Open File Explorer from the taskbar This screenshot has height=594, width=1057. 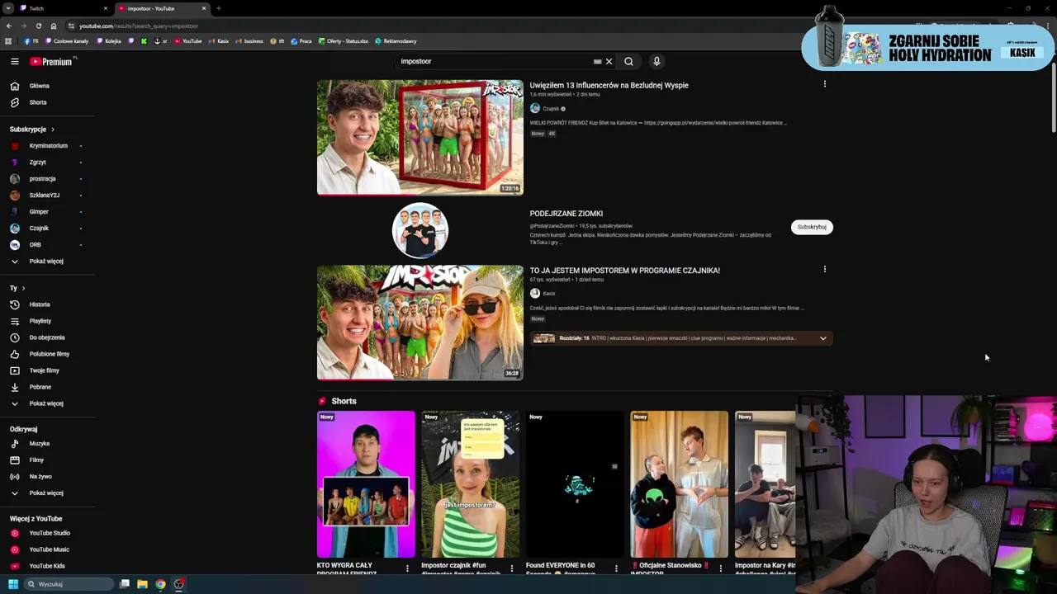click(x=142, y=584)
